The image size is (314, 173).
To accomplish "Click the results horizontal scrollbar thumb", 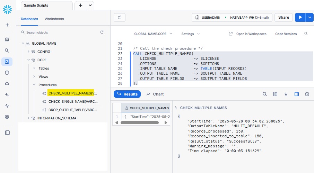I will coord(140,122).
